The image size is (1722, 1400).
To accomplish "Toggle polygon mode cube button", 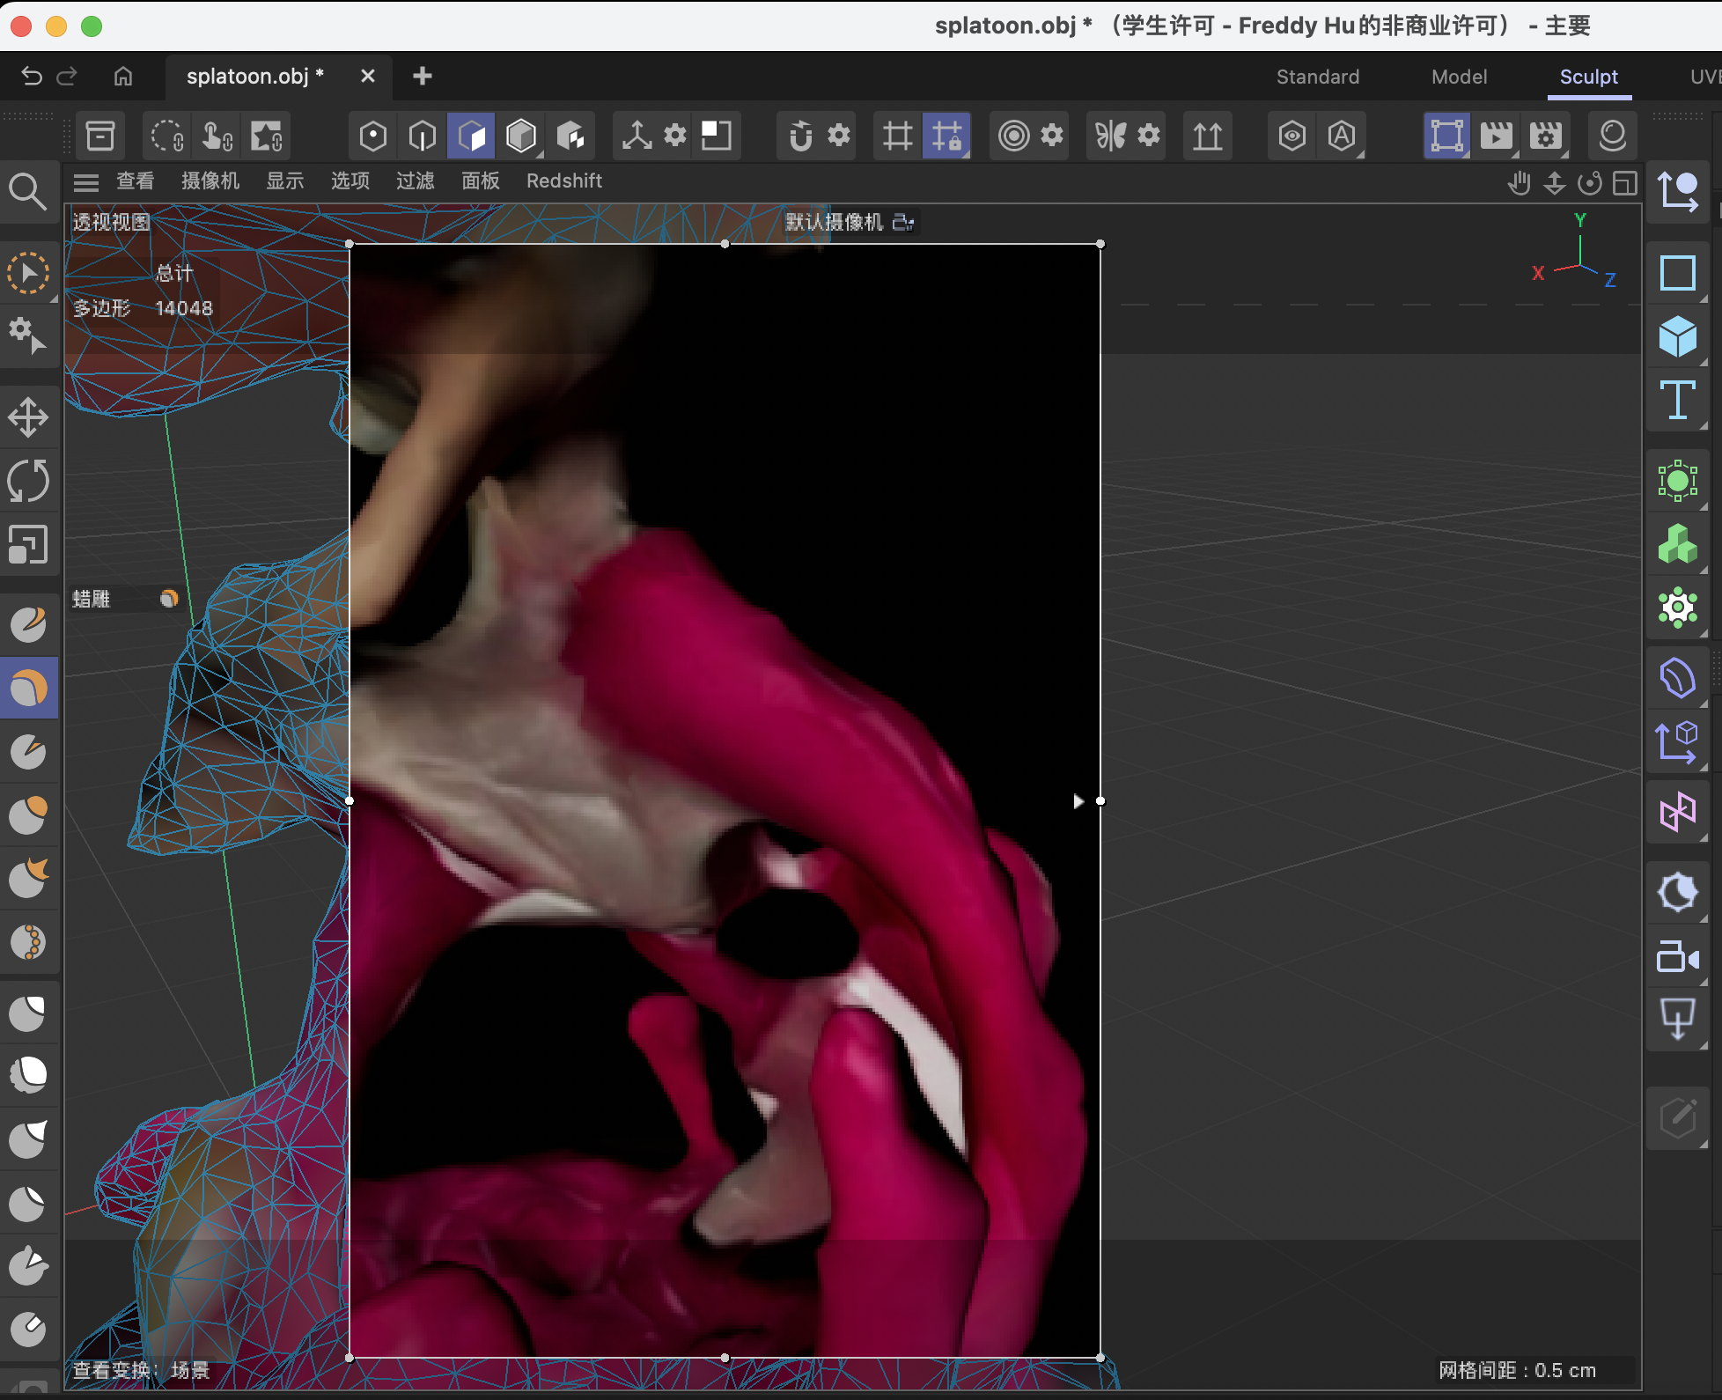I will pyautogui.click(x=471, y=136).
